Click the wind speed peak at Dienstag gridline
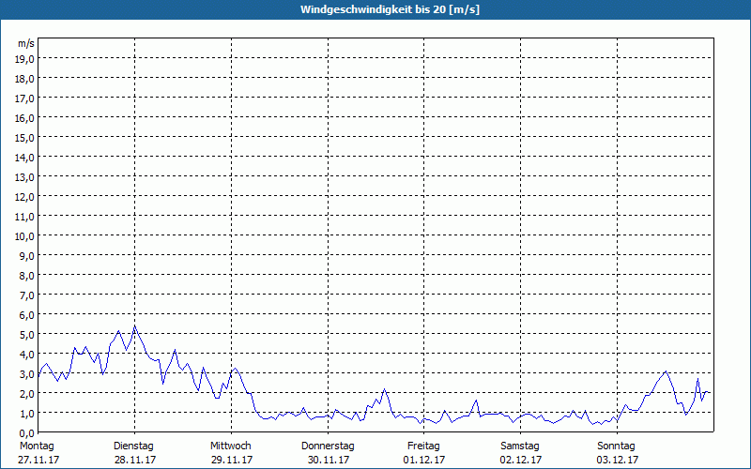This screenshot has width=751, height=469. click(134, 325)
